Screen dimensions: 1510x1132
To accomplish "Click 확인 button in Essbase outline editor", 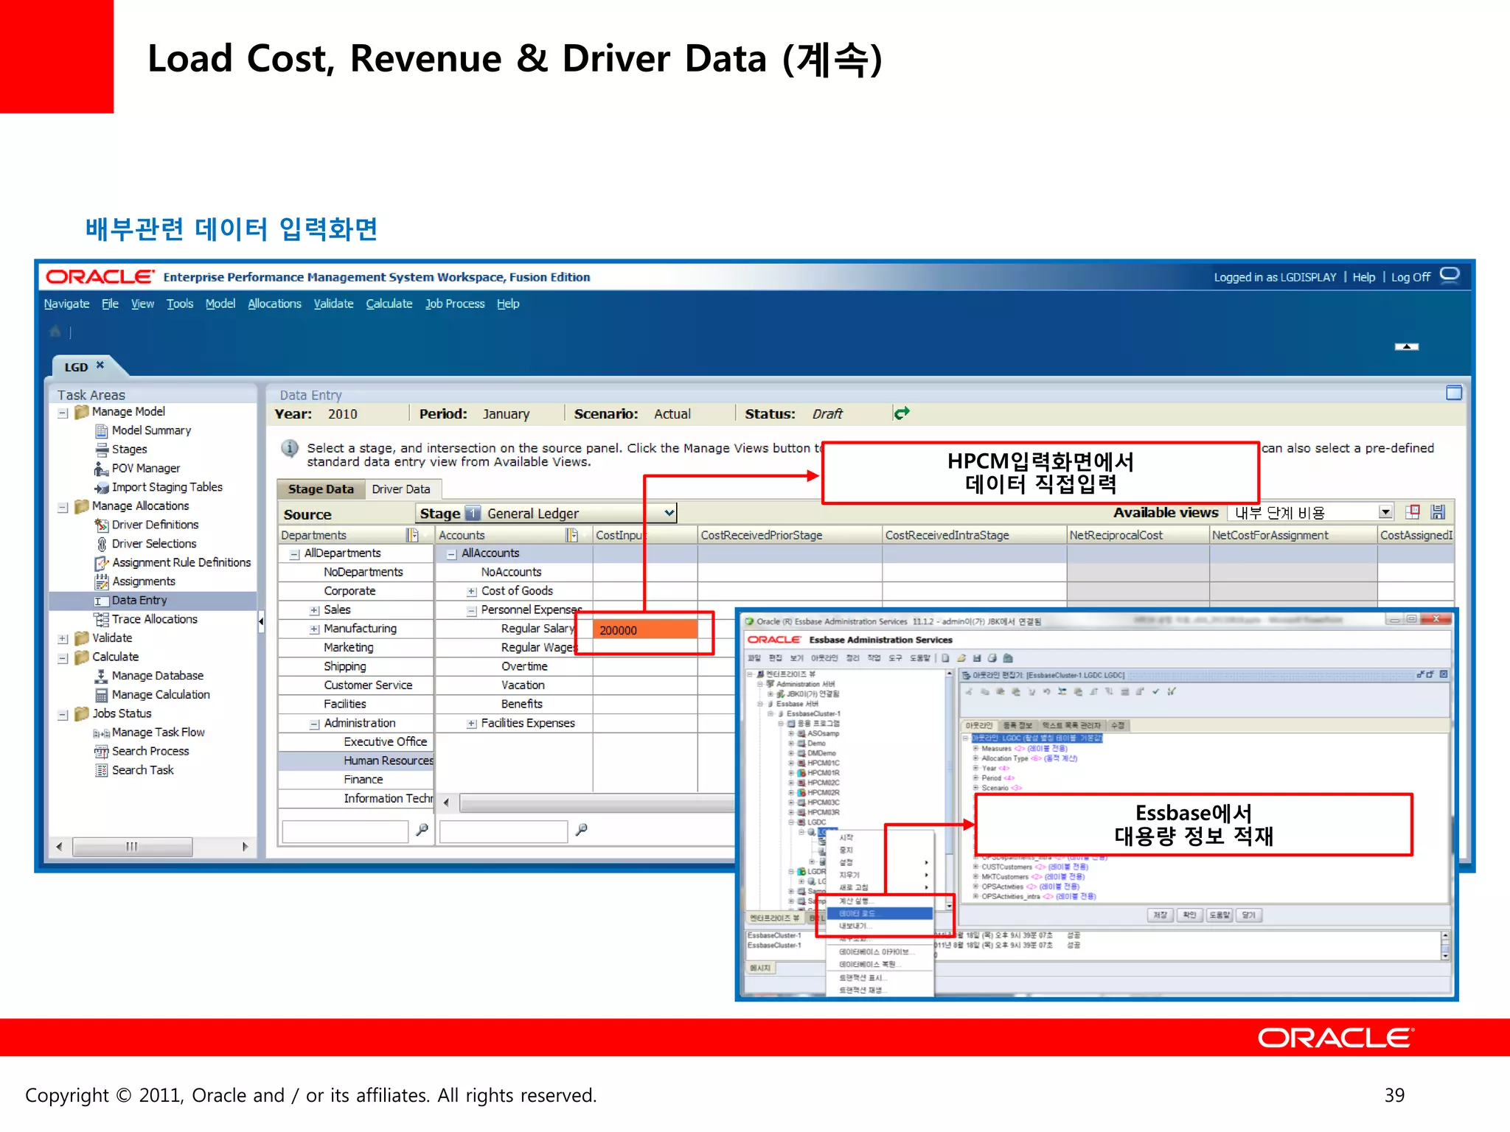I will tap(1190, 915).
